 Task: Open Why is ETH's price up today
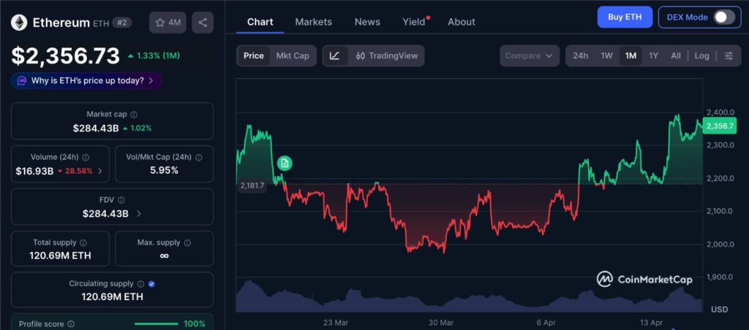coord(86,80)
